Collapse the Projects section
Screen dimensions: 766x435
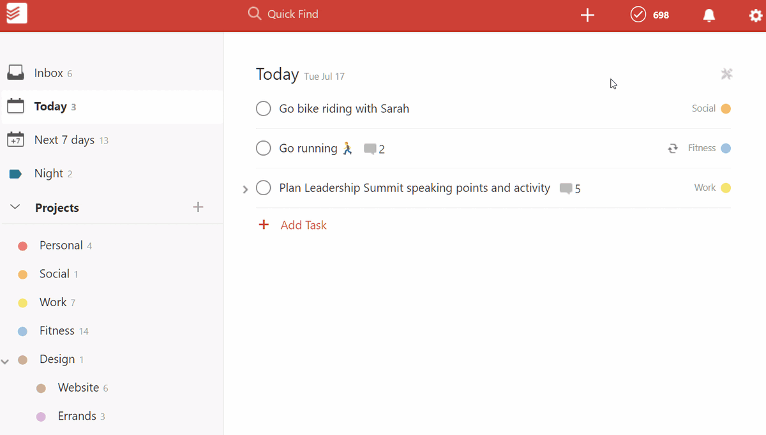16,207
